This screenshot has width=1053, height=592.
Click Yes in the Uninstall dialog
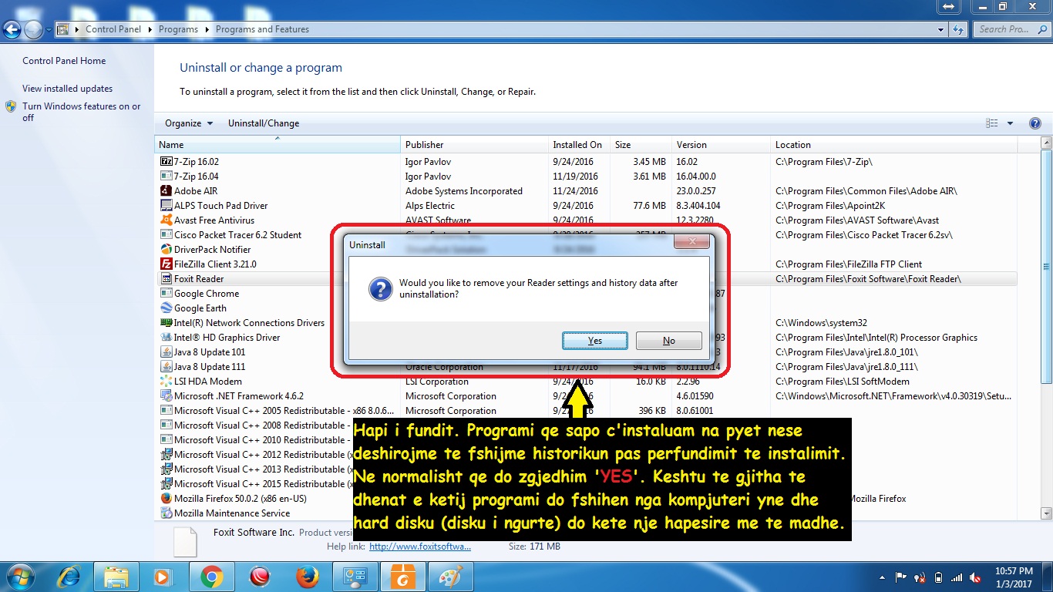coord(594,341)
